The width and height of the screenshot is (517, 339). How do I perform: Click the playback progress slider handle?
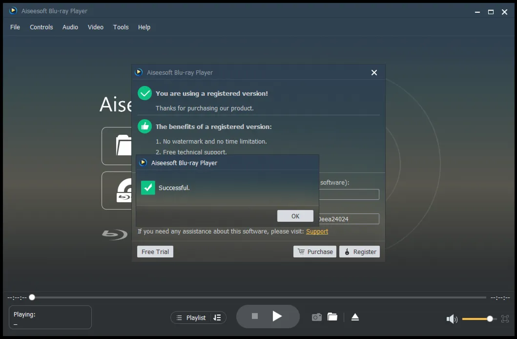click(32, 297)
